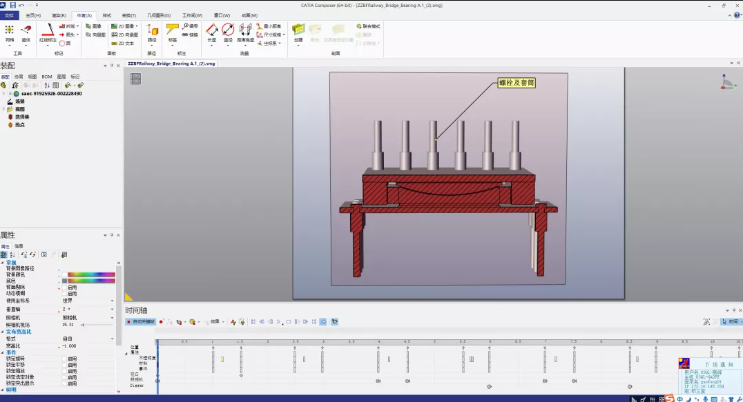Select saec-91925926-002228490 root tree item

click(x=51, y=94)
